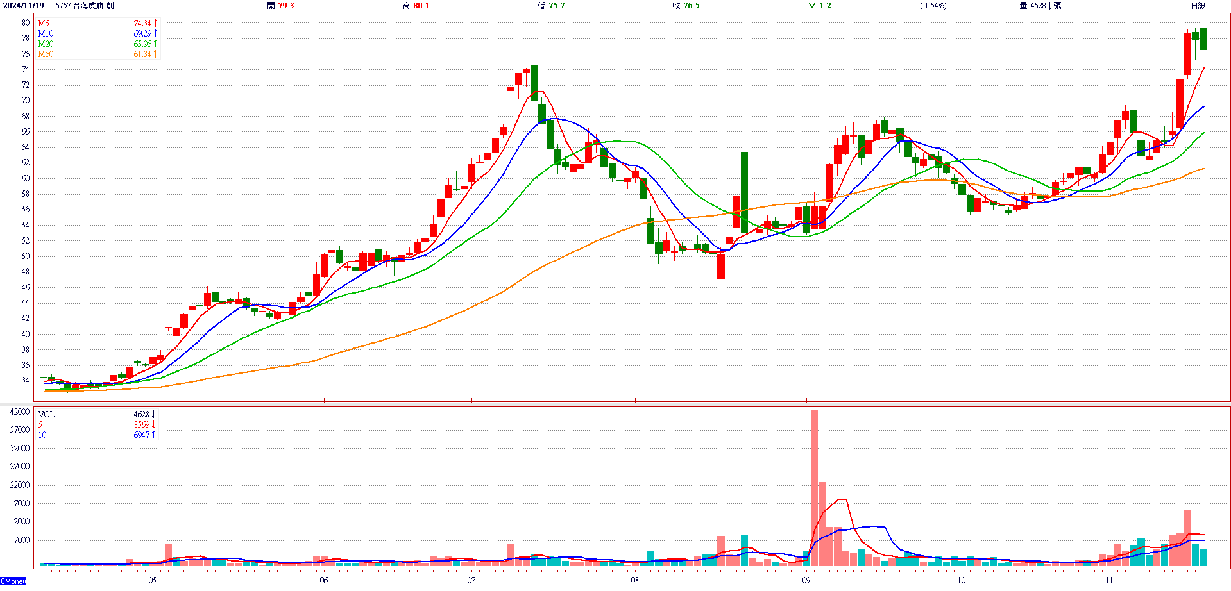This screenshot has width=1231, height=591.
Task: Click the high price 80.1 in header
Action: click(x=421, y=6)
